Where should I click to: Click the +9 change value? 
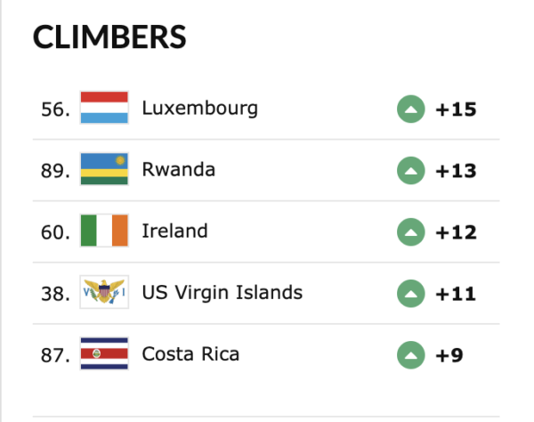449,354
